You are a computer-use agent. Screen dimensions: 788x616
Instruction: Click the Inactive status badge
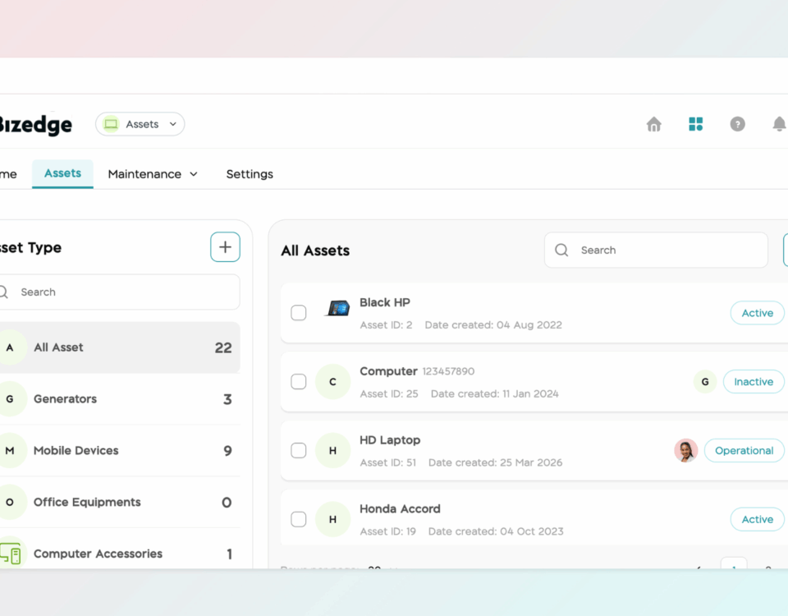tap(753, 382)
